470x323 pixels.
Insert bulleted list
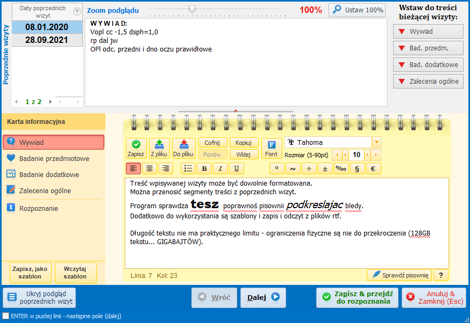188,168
